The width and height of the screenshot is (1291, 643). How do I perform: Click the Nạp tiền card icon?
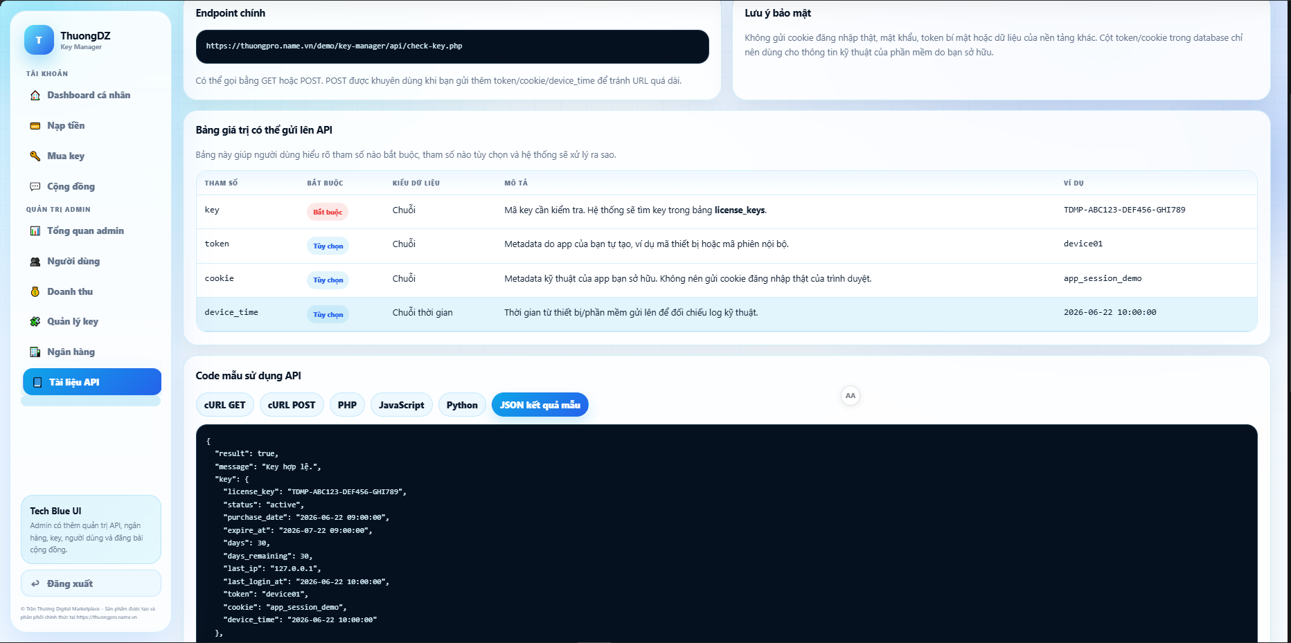pos(35,126)
